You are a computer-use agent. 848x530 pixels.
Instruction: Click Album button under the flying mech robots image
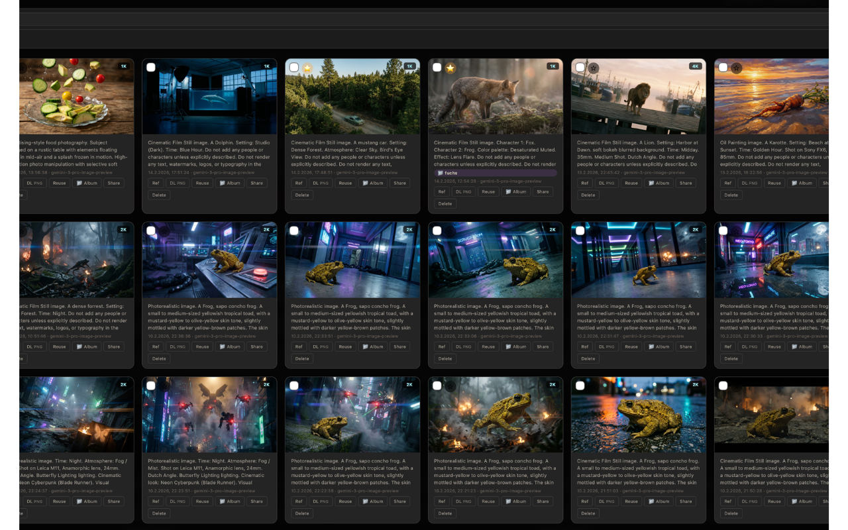click(230, 502)
